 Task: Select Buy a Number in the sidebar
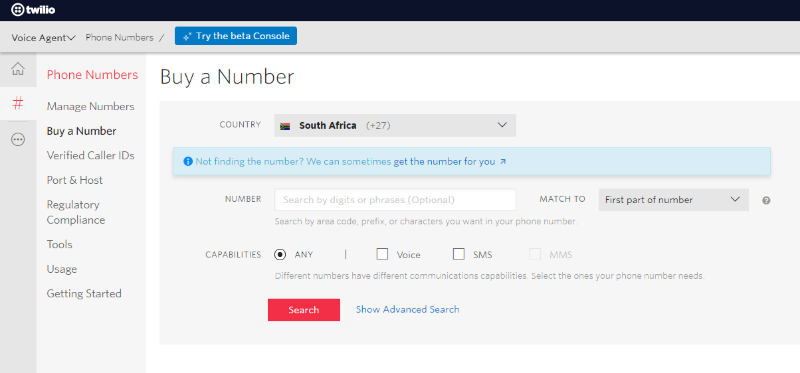(82, 131)
